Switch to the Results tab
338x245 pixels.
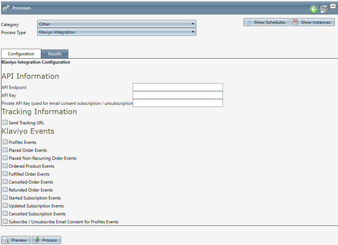point(55,53)
